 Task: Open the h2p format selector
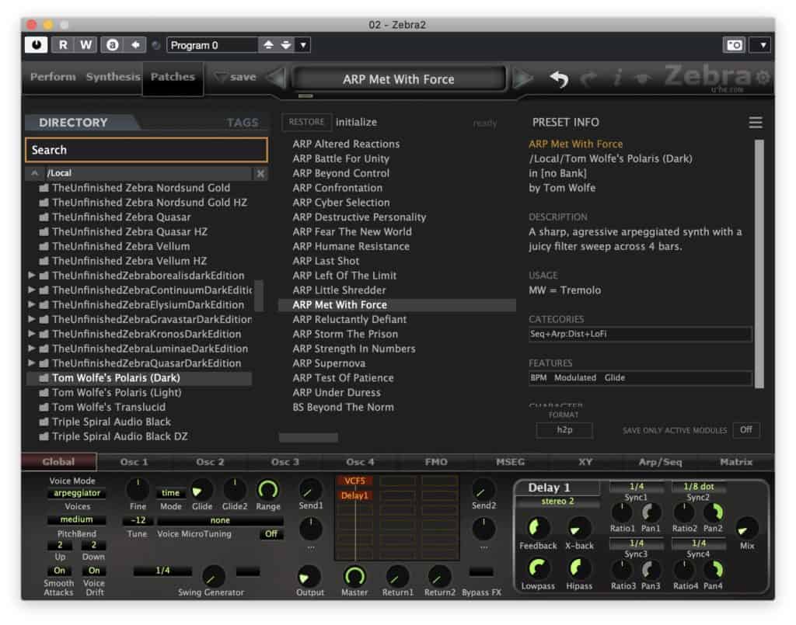click(x=564, y=430)
